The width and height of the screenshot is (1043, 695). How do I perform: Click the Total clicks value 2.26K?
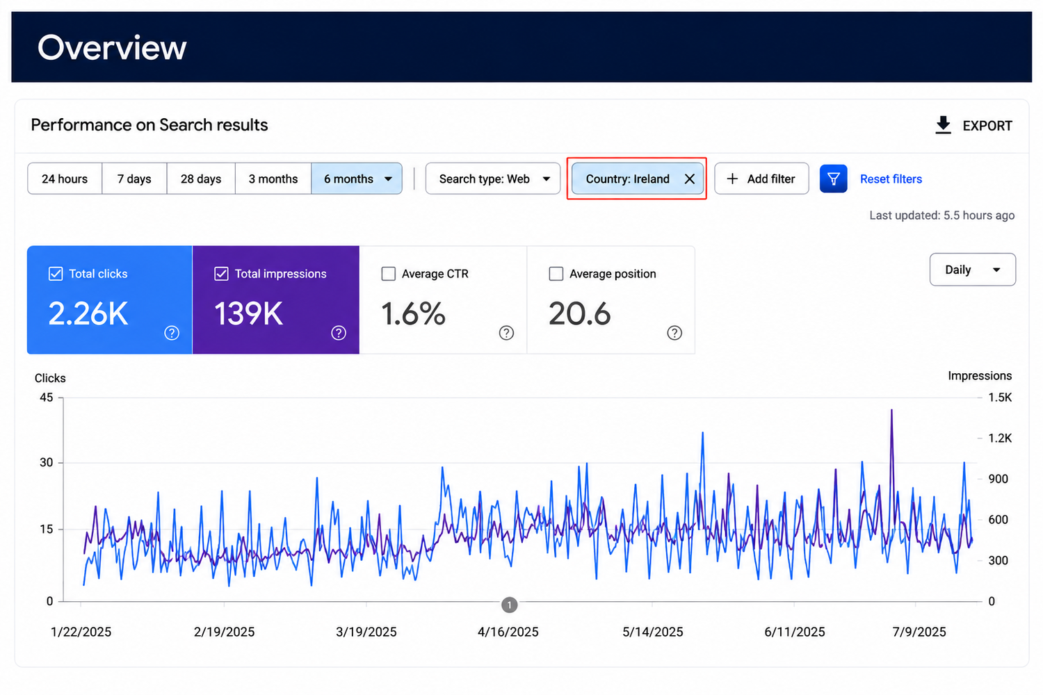(88, 313)
